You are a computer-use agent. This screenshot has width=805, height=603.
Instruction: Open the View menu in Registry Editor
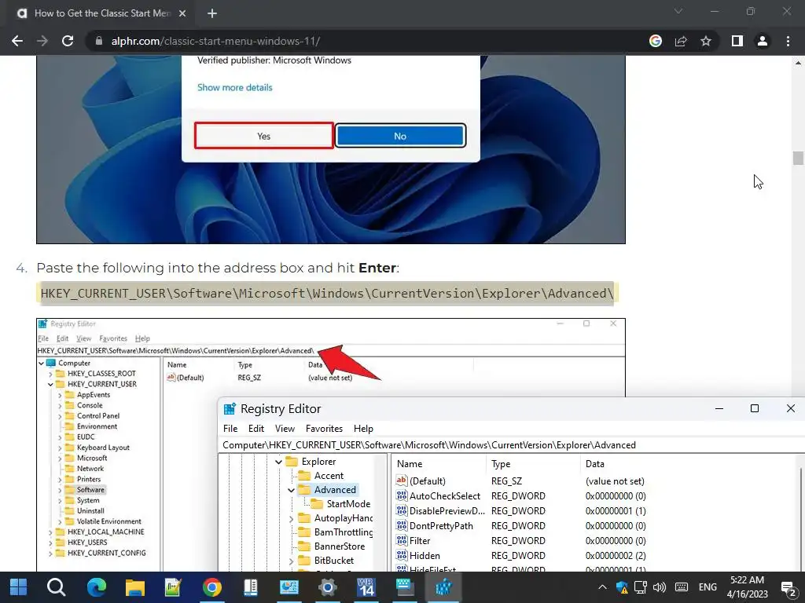coord(285,429)
